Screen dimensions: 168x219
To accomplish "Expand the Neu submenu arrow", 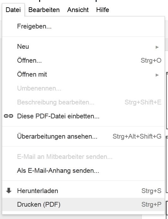I will [x=157, y=47].
